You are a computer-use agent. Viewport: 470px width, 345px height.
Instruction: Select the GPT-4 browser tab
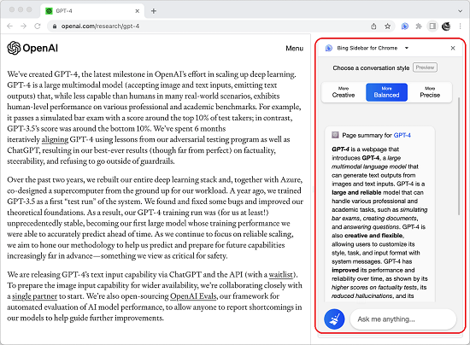(x=92, y=11)
